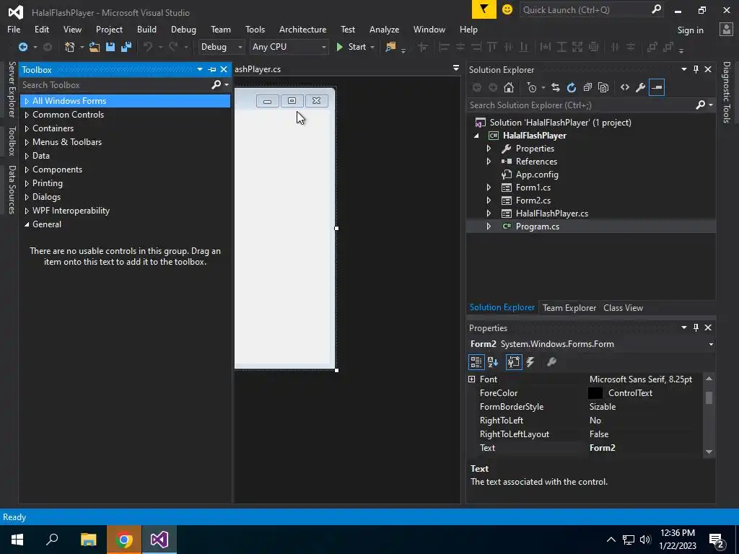This screenshot has height=554, width=739.
Task: Click the feedback smiley icon
Action: pyautogui.click(x=507, y=9)
